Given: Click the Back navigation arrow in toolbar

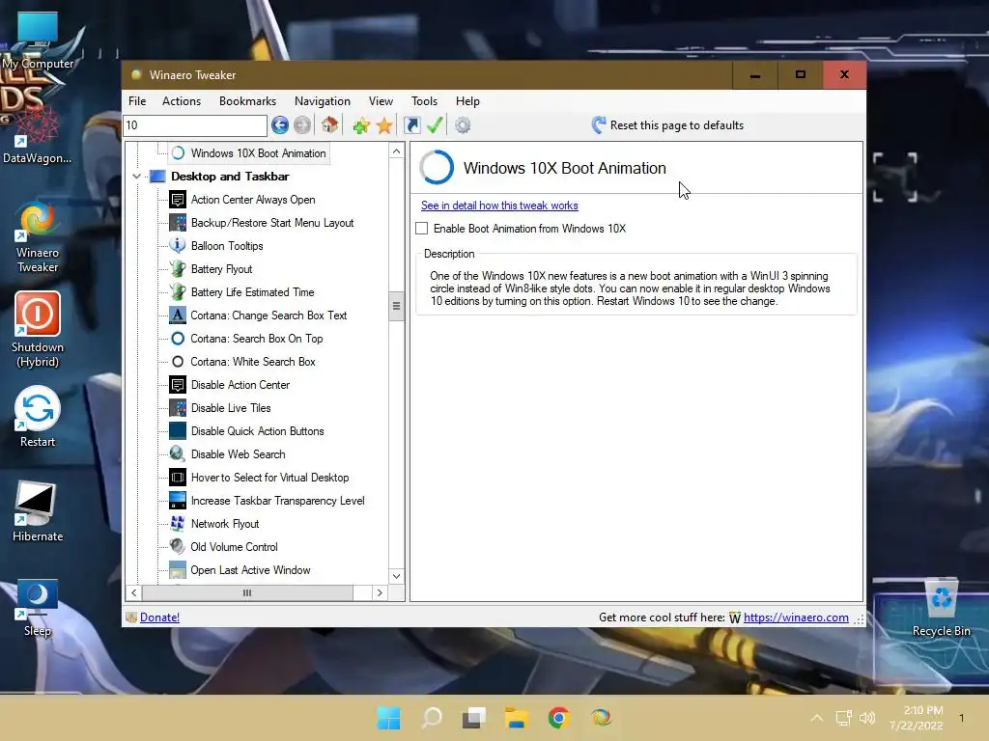Looking at the screenshot, I should pos(280,125).
